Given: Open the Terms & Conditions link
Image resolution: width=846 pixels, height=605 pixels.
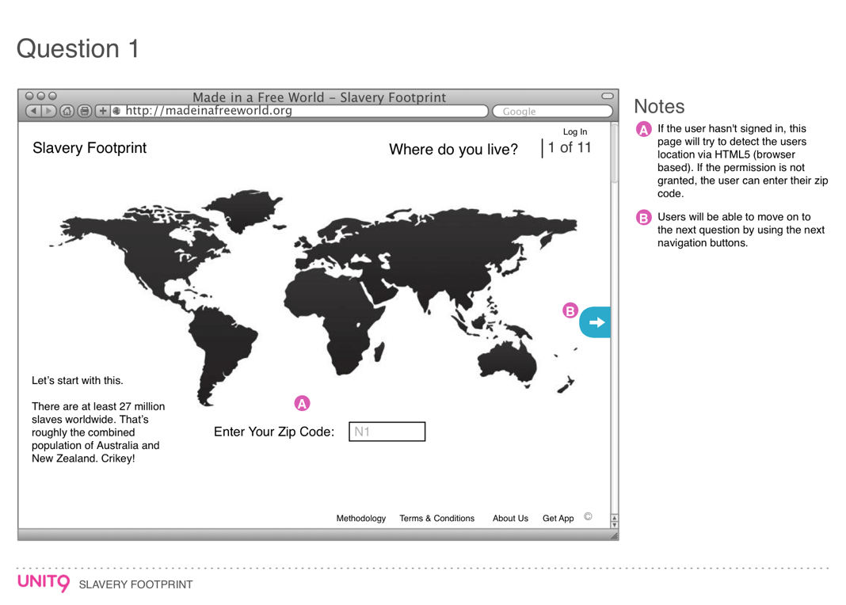Looking at the screenshot, I should pyautogui.click(x=437, y=518).
